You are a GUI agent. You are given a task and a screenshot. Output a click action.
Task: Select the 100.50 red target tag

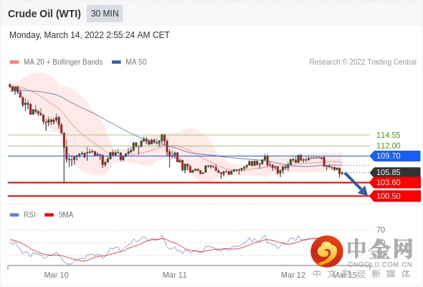(x=395, y=196)
